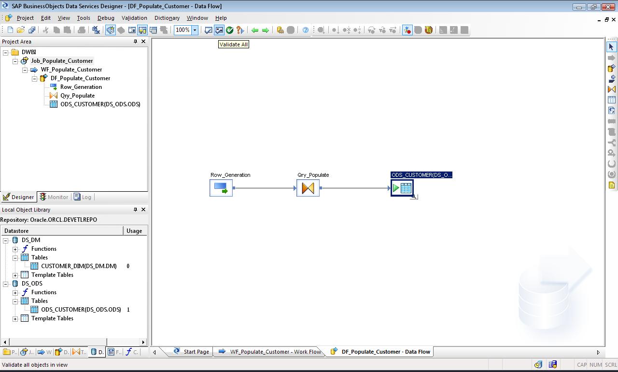Open the Window menu
Image resolution: width=618 pixels, height=372 pixels.
[x=197, y=18]
